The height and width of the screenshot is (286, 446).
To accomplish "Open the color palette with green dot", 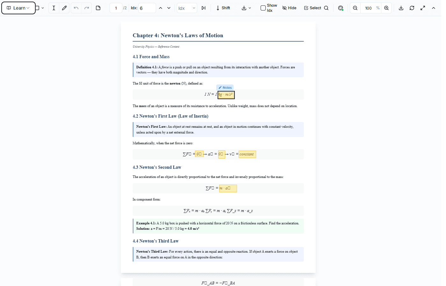I will tap(341, 8).
